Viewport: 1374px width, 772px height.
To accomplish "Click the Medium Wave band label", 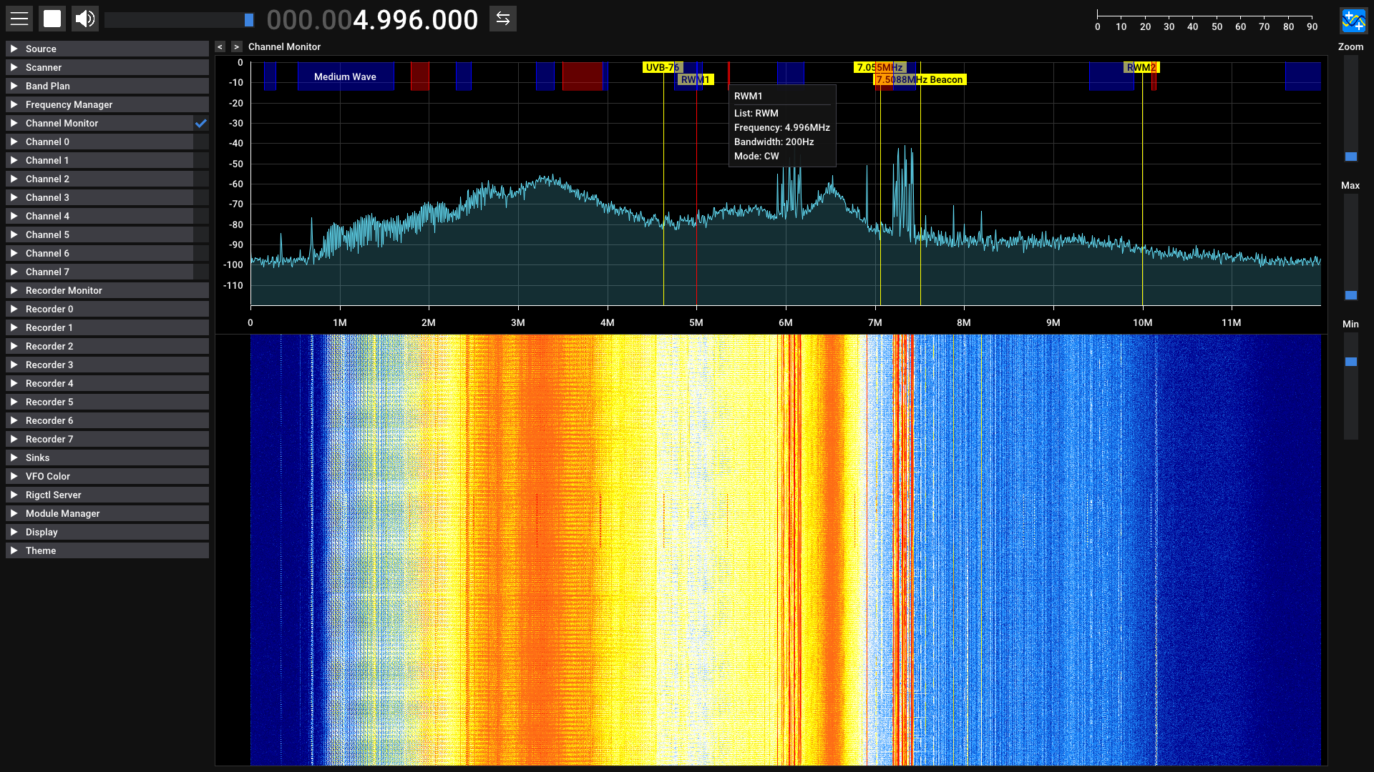I will (345, 76).
